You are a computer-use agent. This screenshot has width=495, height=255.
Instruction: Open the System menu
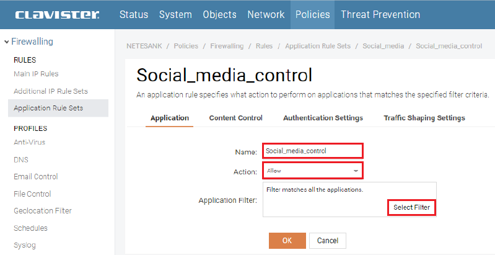pyautogui.click(x=176, y=14)
